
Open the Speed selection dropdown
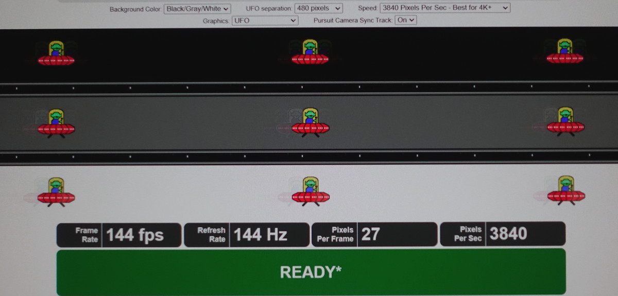444,8
